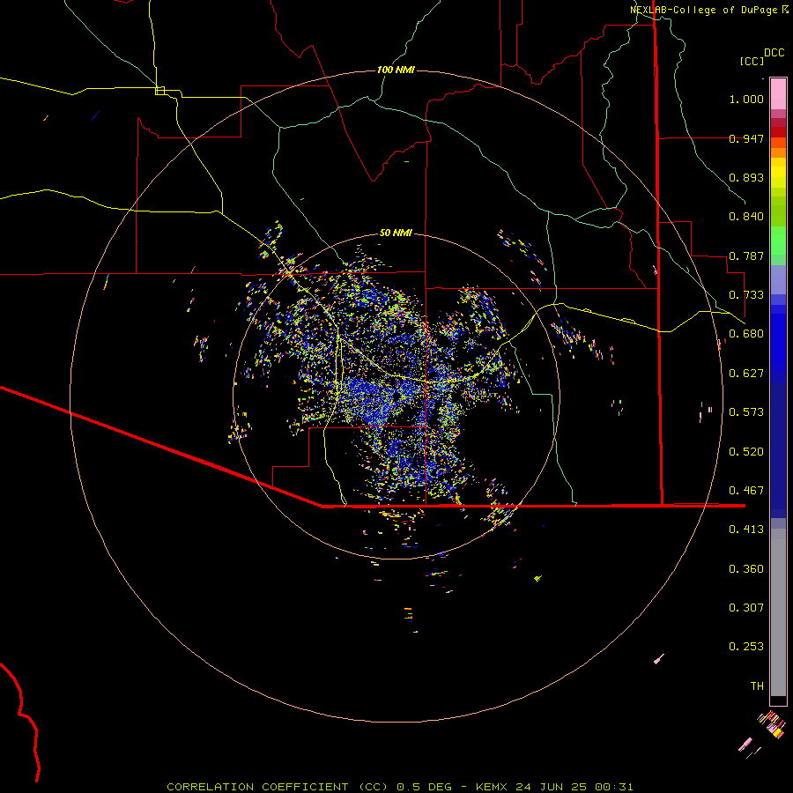
Task: Select the 0.733 legend value
Action: point(746,295)
